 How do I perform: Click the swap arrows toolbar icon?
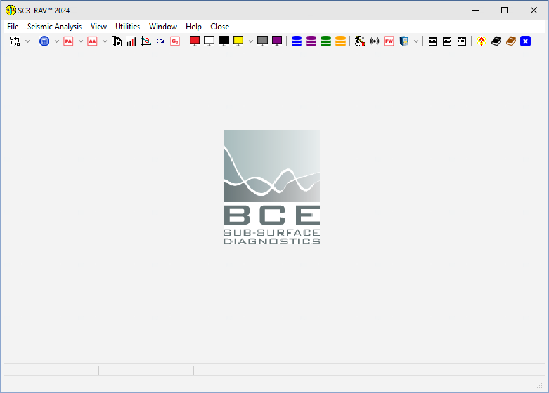15,41
